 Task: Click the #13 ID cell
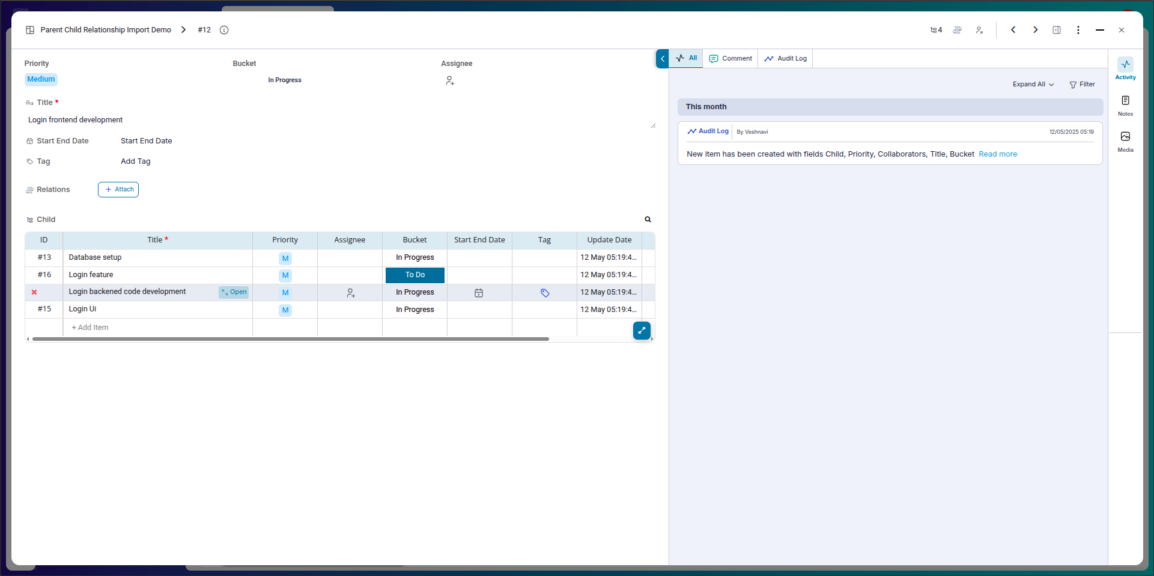point(44,258)
